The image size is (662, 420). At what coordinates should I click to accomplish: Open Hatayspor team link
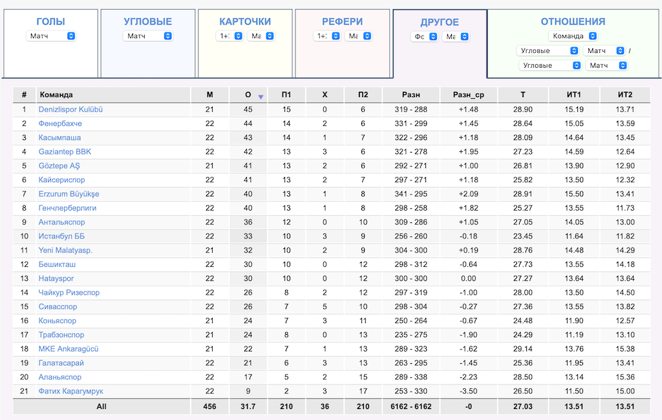point(56,278)
